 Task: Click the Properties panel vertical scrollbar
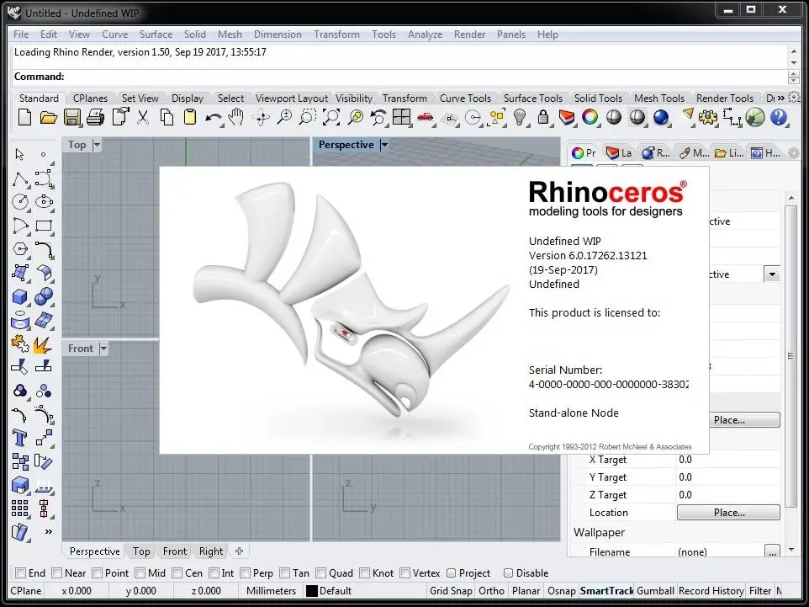click(x=791, y=356)
